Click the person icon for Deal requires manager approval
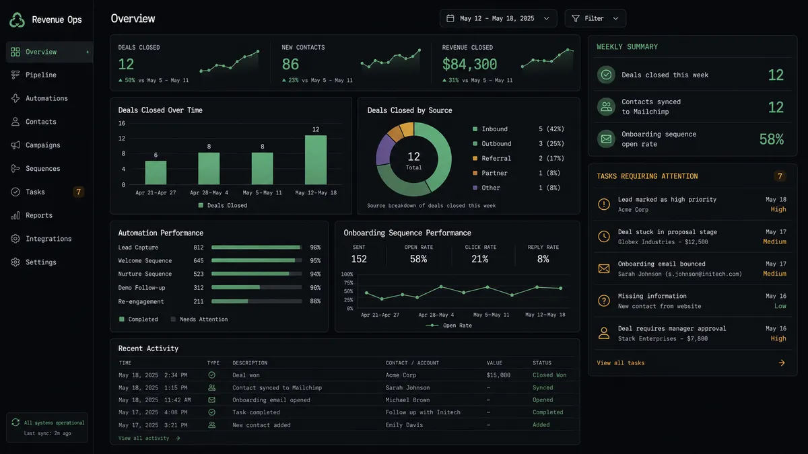 604,333
